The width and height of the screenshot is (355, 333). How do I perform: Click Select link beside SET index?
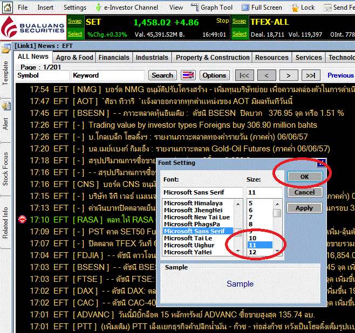[x=75, y=34]
